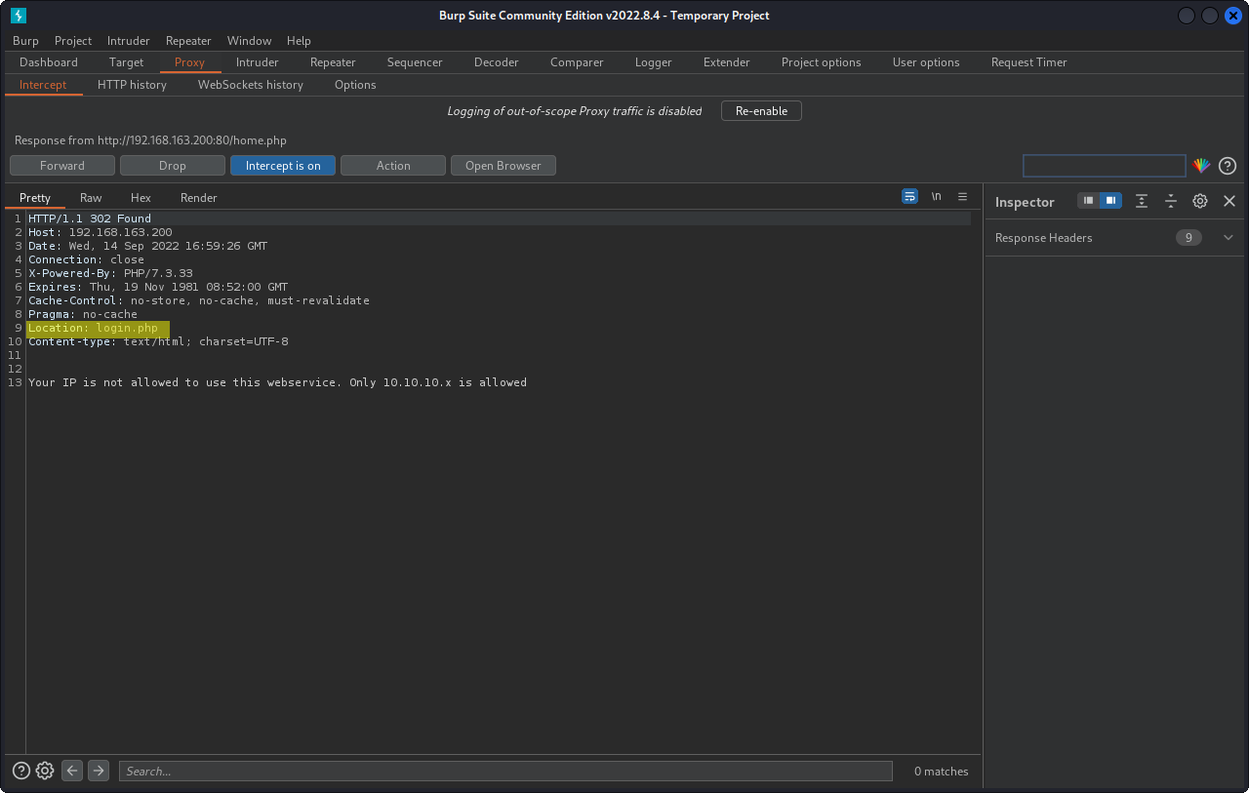Screen dimensions: 1249x793
Task: Click the Content-type: text/html header line
Action: pos(158,341)
